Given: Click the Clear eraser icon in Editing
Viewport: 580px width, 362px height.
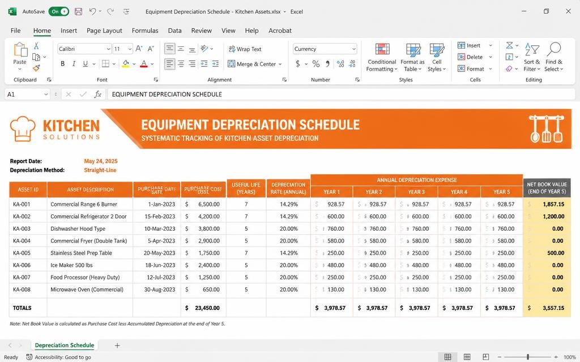Looking at the screenshot, I should click(509, 68).
